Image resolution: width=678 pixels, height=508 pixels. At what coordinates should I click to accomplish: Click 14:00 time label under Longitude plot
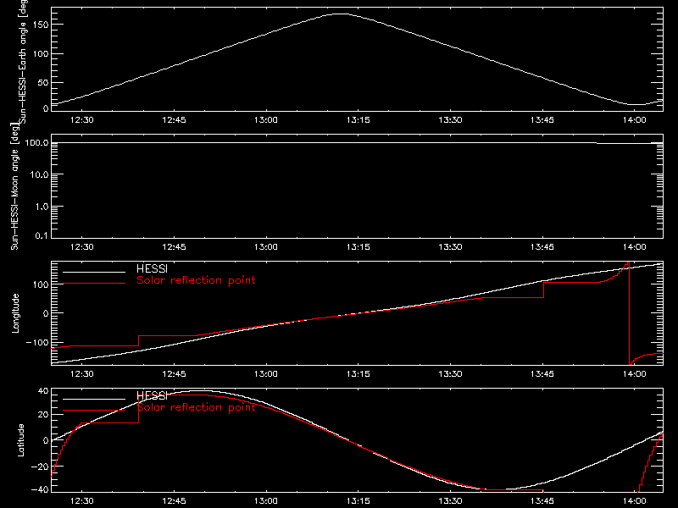coord(634,373)
